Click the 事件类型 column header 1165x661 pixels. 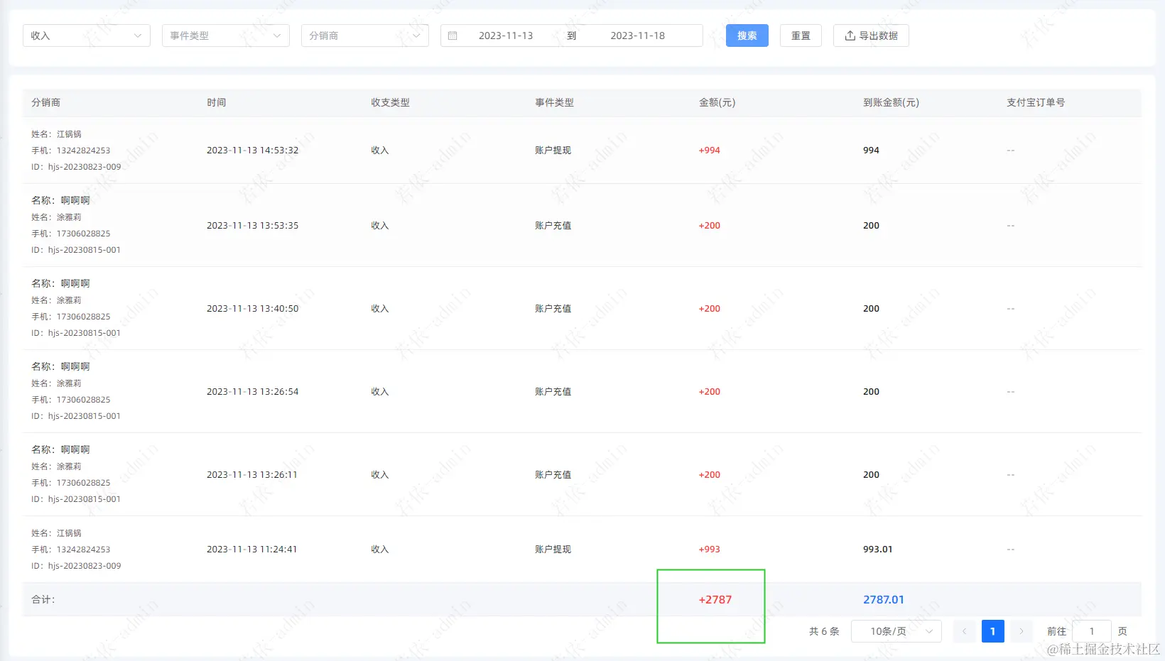555,102
